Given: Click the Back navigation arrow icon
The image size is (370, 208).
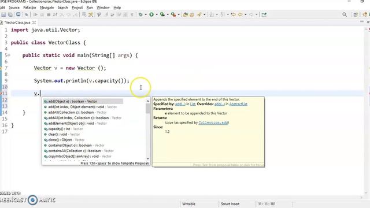Looking at the screenshot, I should (240, 14).
